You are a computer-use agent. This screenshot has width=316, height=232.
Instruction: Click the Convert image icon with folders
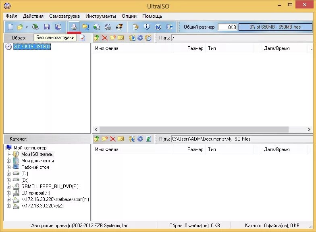(85, 27)
